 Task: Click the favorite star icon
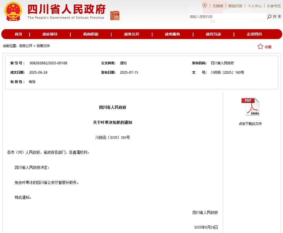(x=260, y=47)
